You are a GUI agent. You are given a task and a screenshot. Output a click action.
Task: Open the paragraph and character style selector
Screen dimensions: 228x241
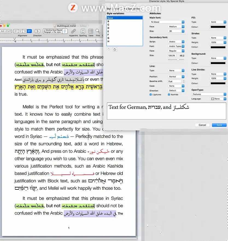[53, 31]
